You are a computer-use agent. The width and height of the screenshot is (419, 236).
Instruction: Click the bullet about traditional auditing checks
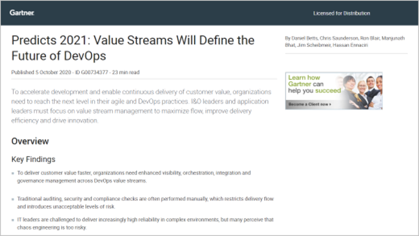click(x=137, y=202)
